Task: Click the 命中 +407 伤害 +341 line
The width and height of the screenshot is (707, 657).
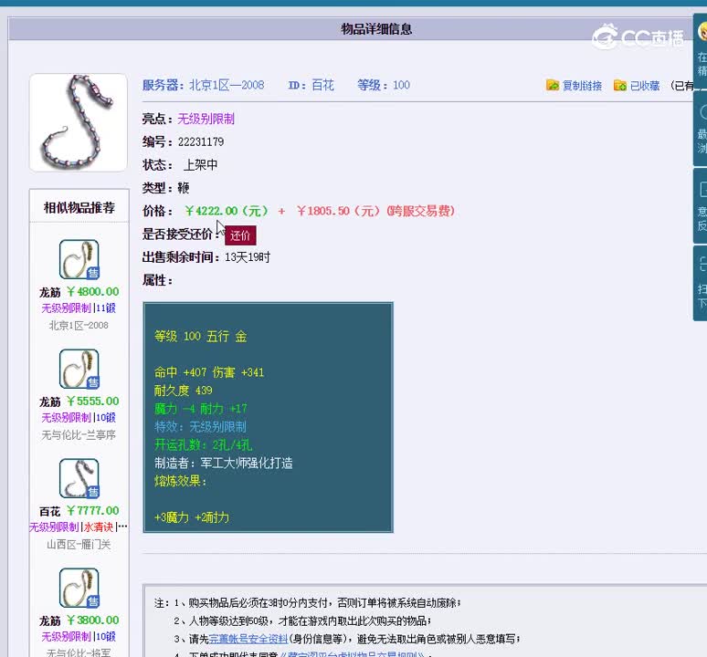Action: tap(209, 372)
